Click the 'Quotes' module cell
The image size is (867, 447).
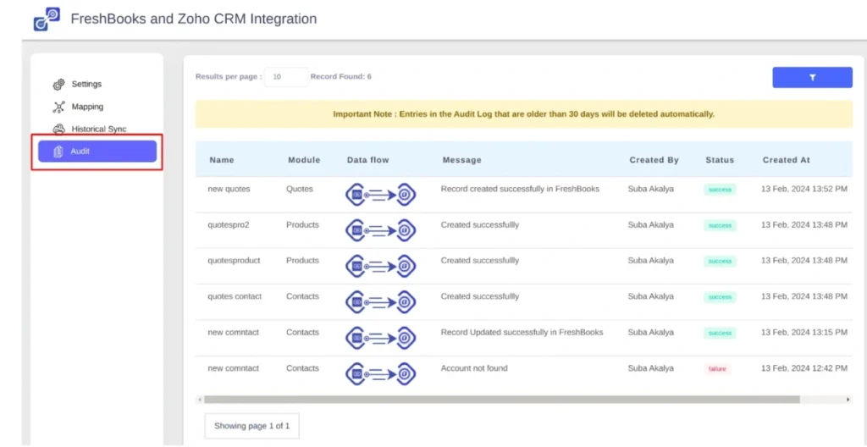coord(300,189)
